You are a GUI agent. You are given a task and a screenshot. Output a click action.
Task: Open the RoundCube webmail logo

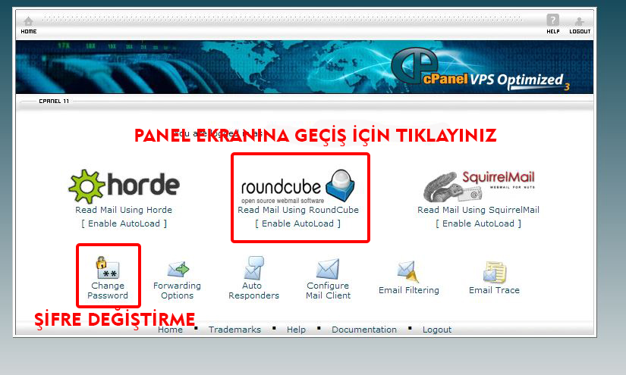point(298,186)
